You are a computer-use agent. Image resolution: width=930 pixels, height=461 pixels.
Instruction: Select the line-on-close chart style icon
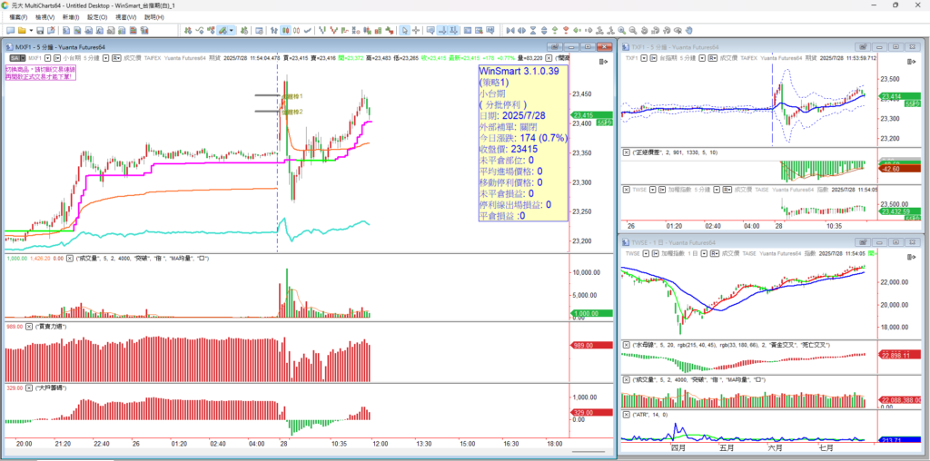(x=307, y=30)
